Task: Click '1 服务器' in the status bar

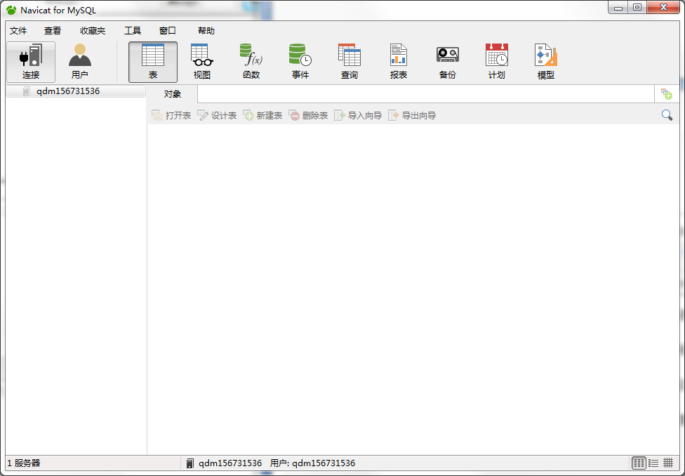Action: [24, 463]
